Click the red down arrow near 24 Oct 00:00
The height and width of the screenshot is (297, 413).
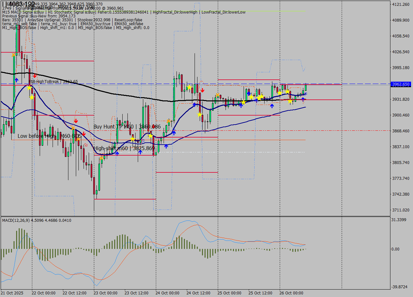(x=203, y=90)
